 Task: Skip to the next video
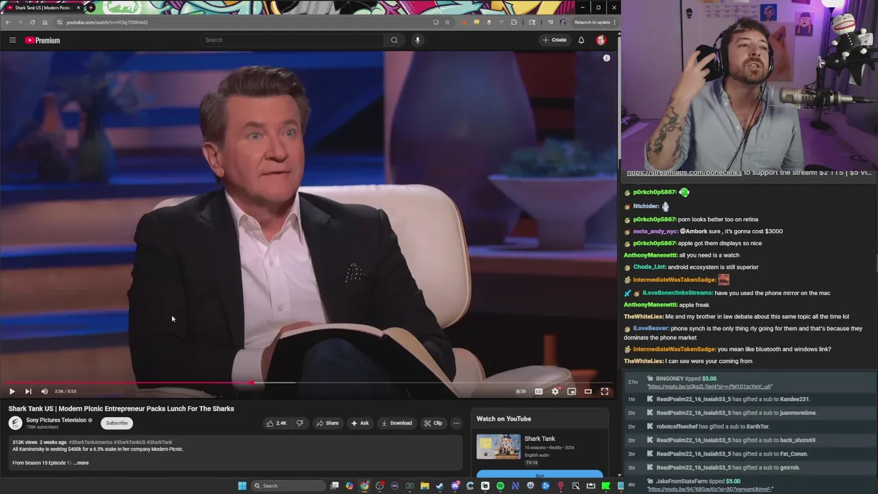coord(28,391)
